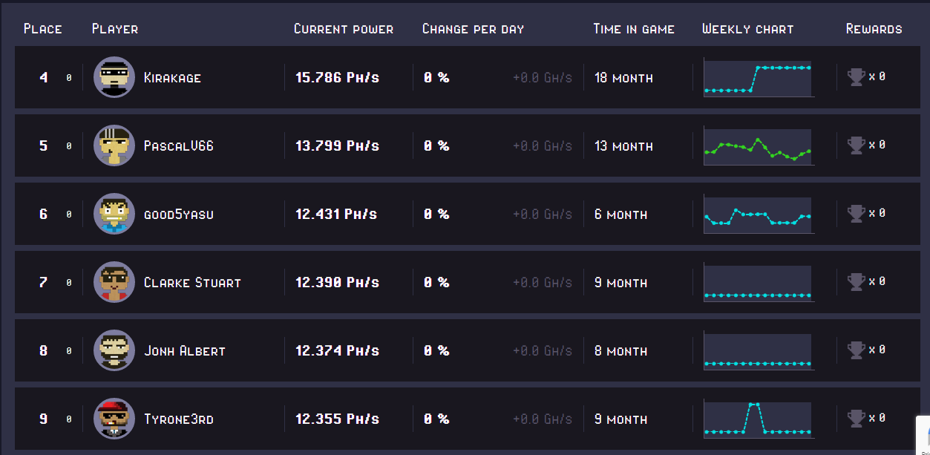Select good5yasu's avatar icon
930x455 pixels.
114,214
